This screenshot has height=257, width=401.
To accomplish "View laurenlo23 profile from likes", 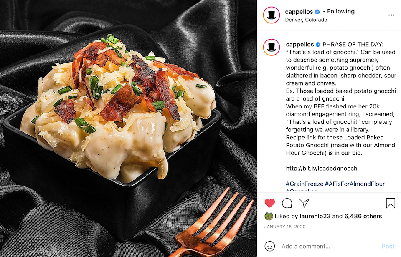I will (x=315, y=216).
